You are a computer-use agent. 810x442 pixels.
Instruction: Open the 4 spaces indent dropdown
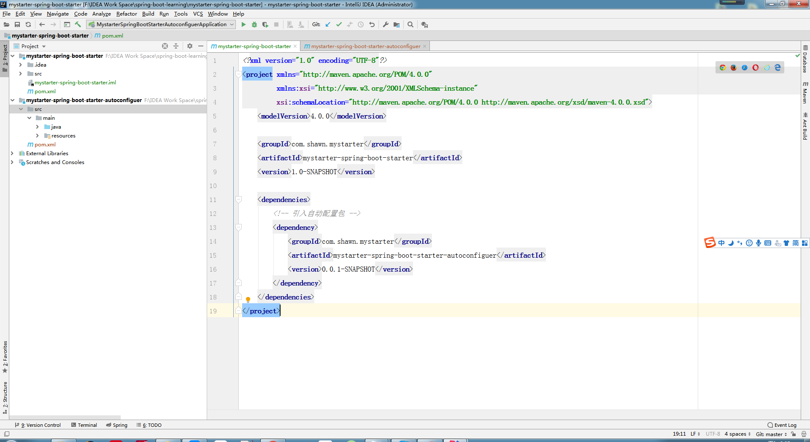(x=737, y=434)
